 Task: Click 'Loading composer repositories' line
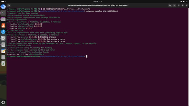(x=33, y=18)
